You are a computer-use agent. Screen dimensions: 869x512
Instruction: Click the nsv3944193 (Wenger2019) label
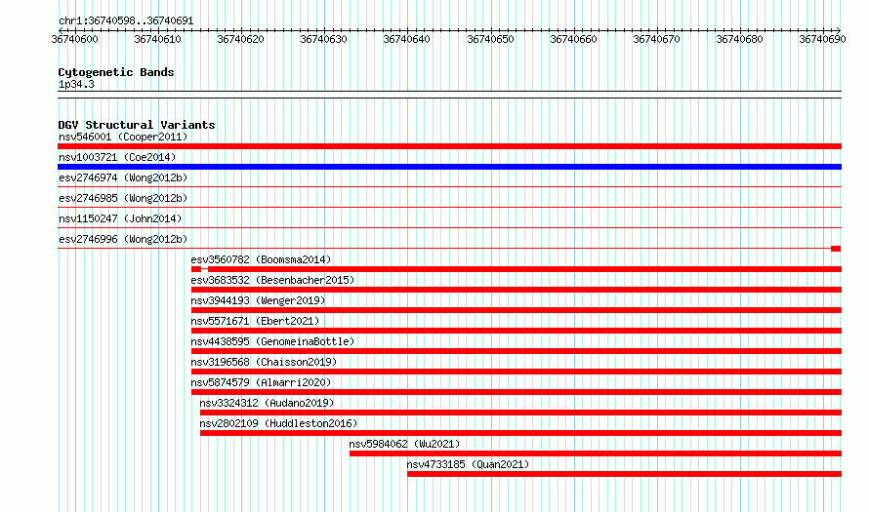(259, 300)
